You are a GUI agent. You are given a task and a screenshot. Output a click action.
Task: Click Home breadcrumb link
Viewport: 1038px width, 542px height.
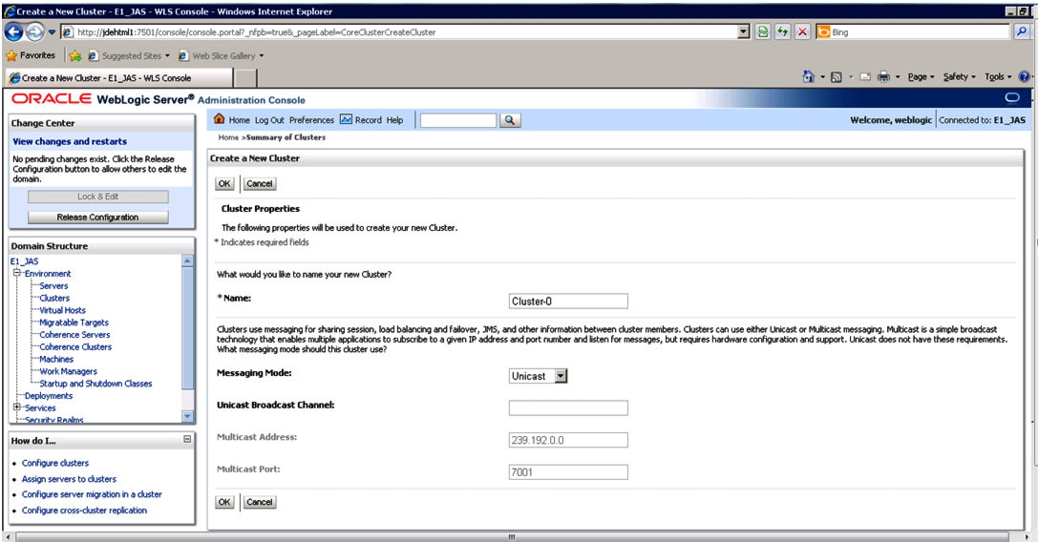pos(228,137)
